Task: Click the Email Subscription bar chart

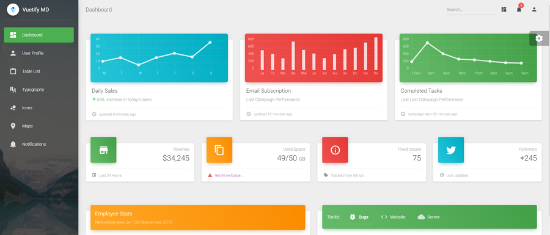Action: click(313, 58)
